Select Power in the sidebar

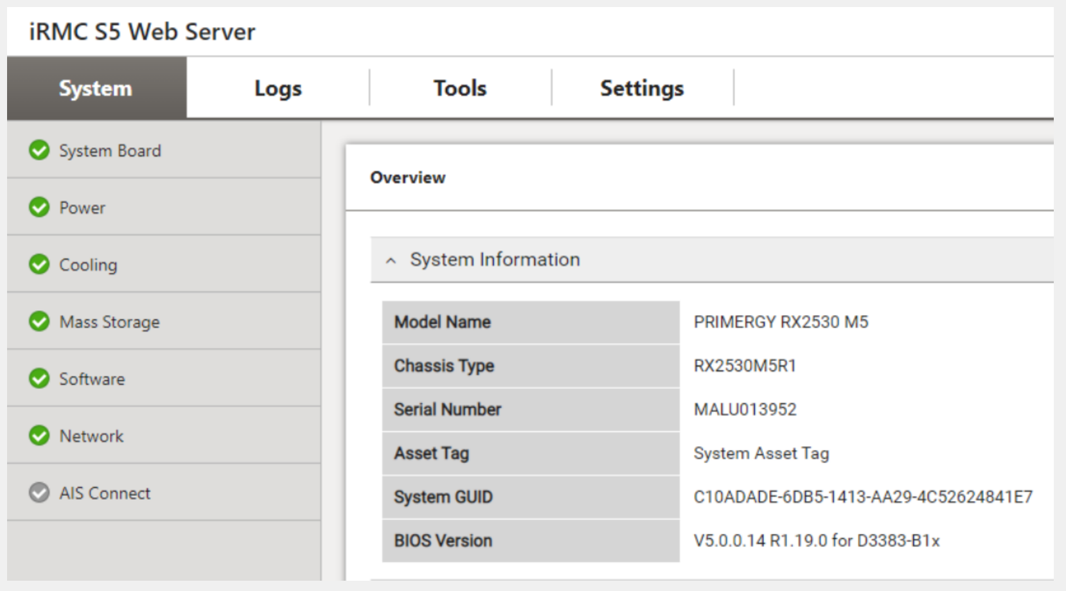(164, 207)
